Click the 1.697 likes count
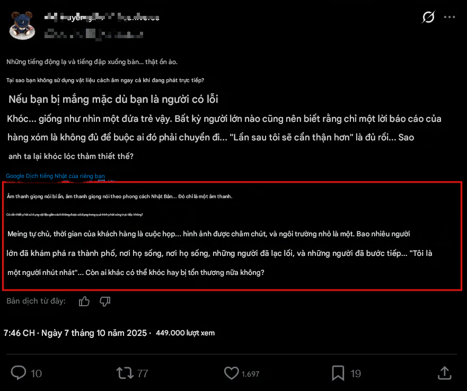Viewport: 467px width, 391px height. (x=250, y=374)
